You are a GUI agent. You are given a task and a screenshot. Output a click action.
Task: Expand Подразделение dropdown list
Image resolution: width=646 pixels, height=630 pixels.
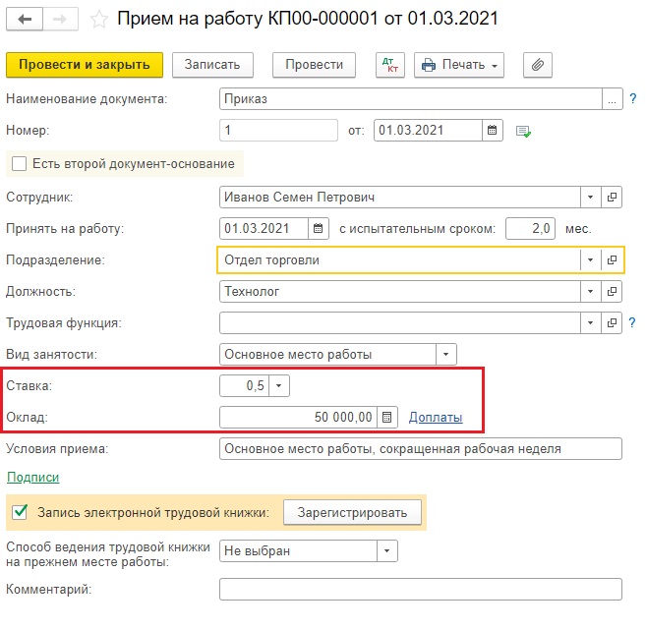590,259
